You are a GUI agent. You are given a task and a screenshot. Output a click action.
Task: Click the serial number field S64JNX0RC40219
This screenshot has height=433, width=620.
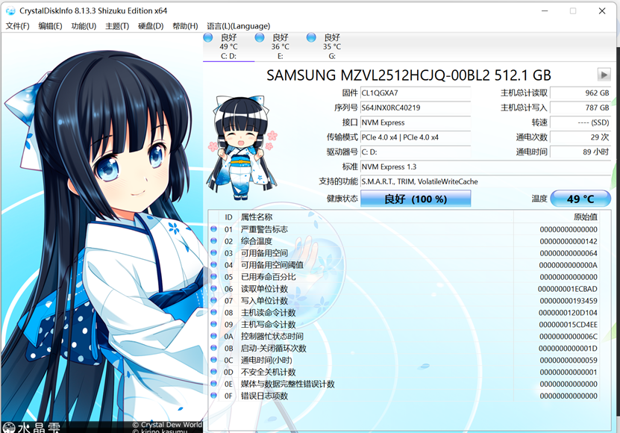[416, 108]
